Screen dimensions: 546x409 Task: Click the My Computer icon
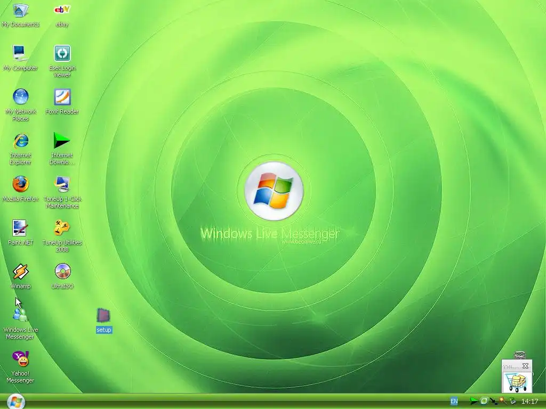click(20, 54)
